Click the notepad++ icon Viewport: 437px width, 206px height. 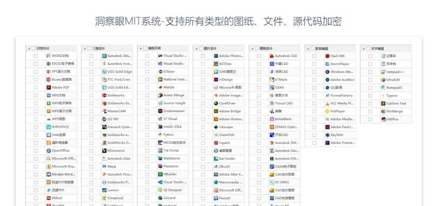pyautogui.click(x=383, y=72)
